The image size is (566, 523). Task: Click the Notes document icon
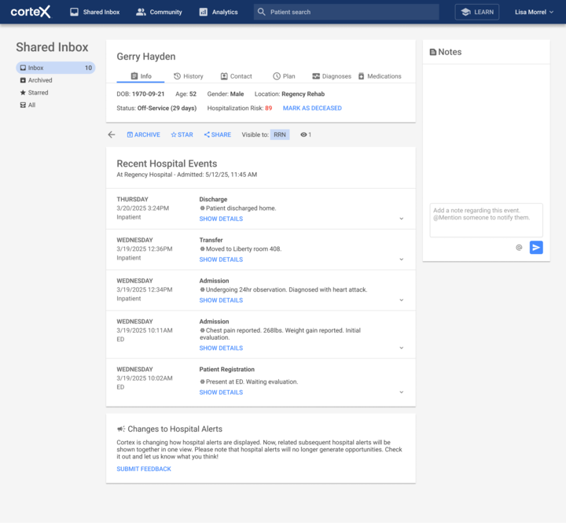tap(433, 52)
